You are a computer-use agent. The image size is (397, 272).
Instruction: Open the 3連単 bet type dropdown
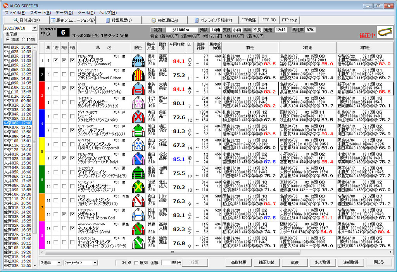pos(59,263)
